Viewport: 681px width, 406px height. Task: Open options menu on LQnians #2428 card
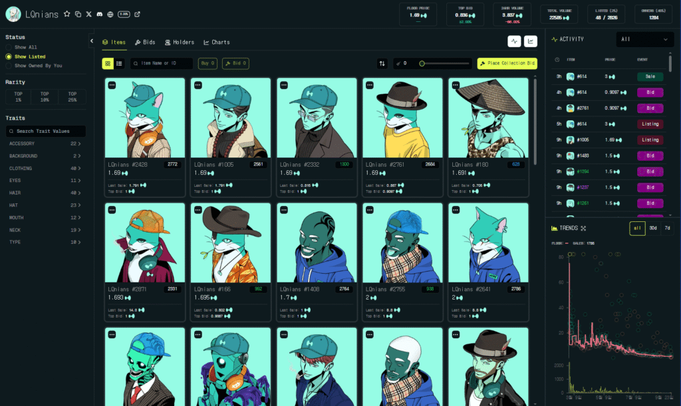coord(112,85)
